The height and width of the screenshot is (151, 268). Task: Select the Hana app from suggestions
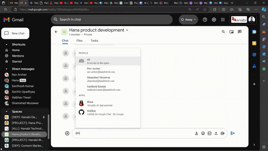click(x=108, y=103)
